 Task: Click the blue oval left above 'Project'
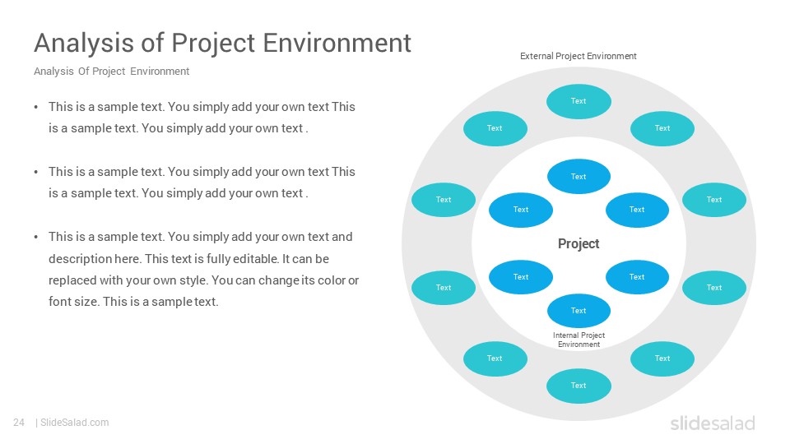(x=520, y=210)
